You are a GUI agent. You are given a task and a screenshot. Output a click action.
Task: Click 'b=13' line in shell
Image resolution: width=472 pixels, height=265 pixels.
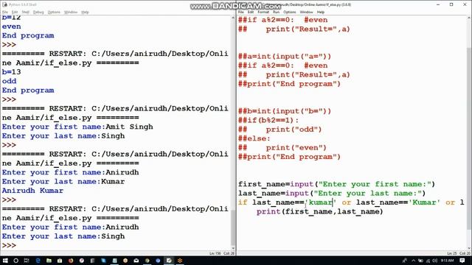click(x=12, y=72)
